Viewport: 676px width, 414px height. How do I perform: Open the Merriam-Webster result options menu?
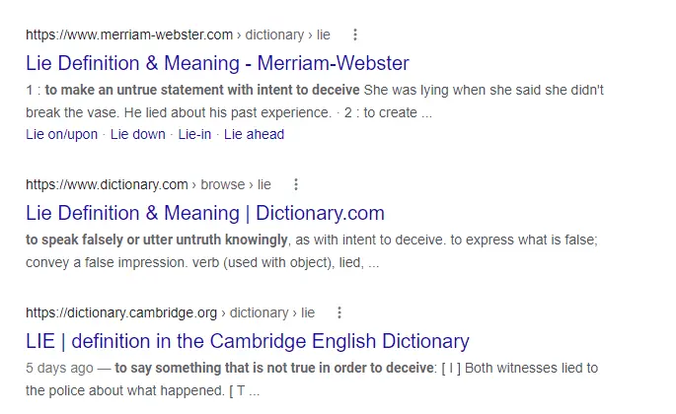click(355, 34)
